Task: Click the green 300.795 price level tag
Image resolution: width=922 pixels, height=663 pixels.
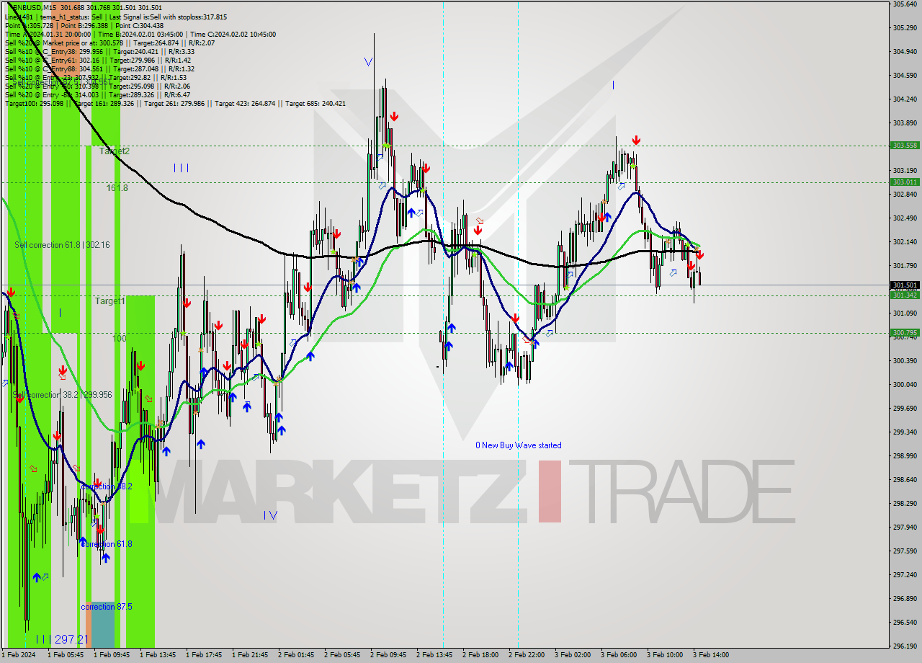Action: coord(905,333)
